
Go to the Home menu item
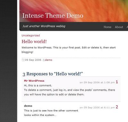coord(107,27)
